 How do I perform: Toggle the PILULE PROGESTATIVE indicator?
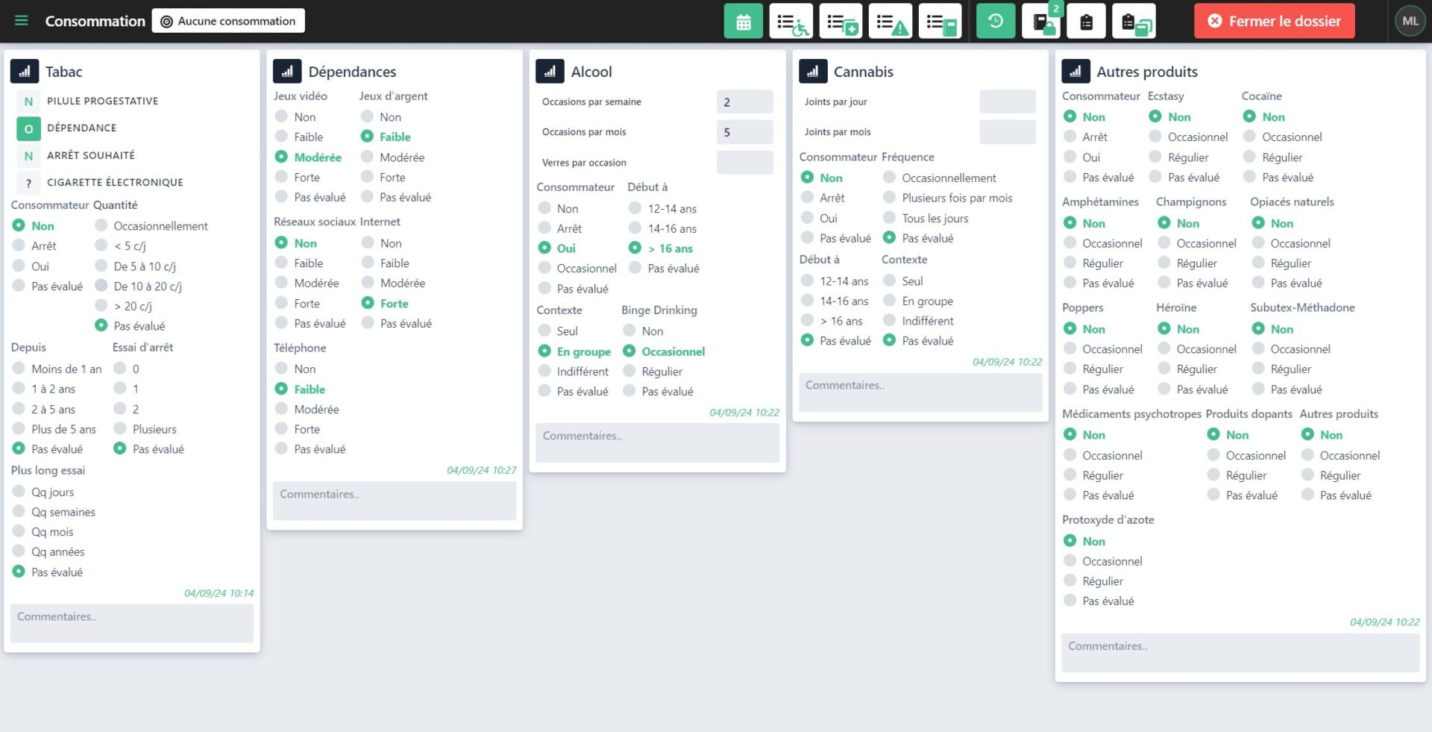tap(28, 101)
